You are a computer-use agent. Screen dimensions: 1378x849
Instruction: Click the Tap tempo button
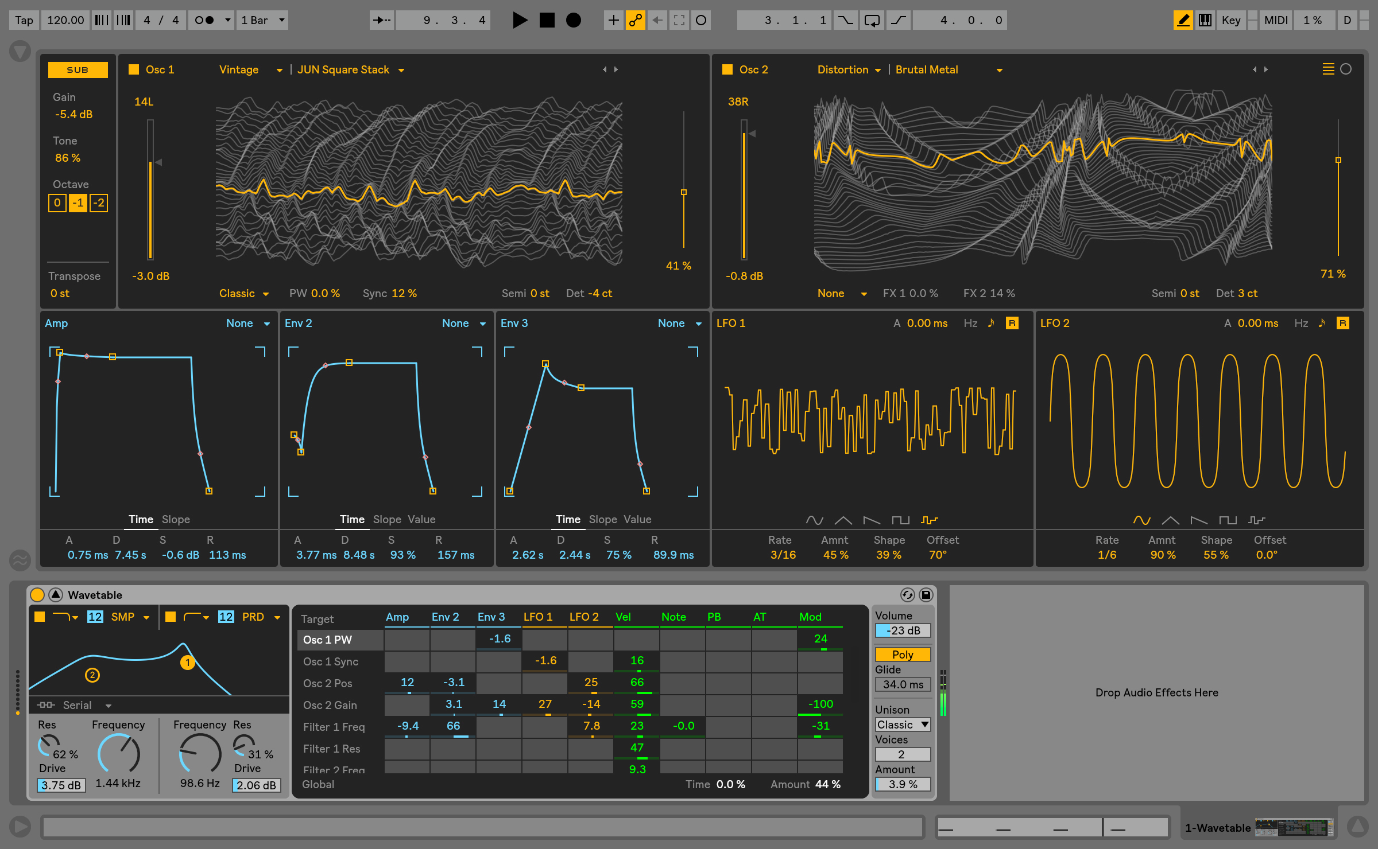tap(23, 20)
